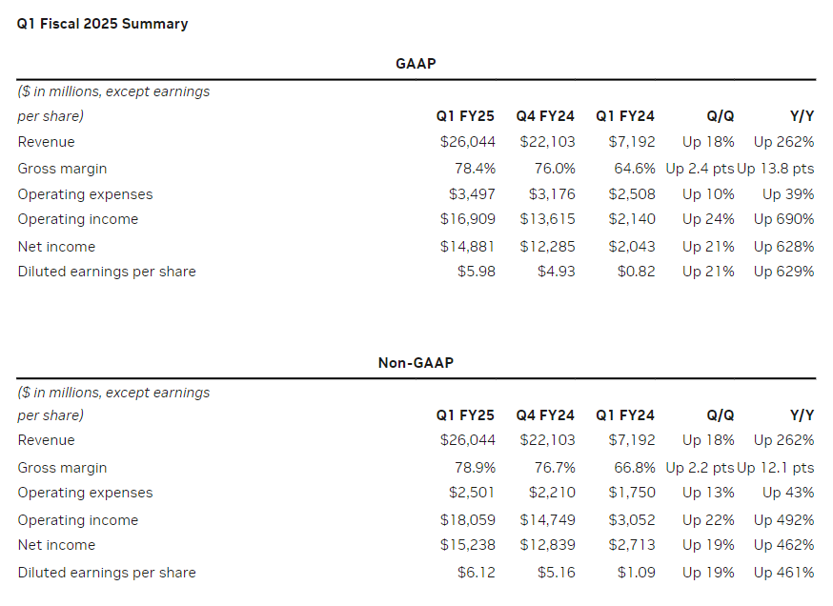The width and height of the screenshot is (833, 606).
Task: Click GAAP gross margin Up 2.4 pts cell
Action: point(700,169)
